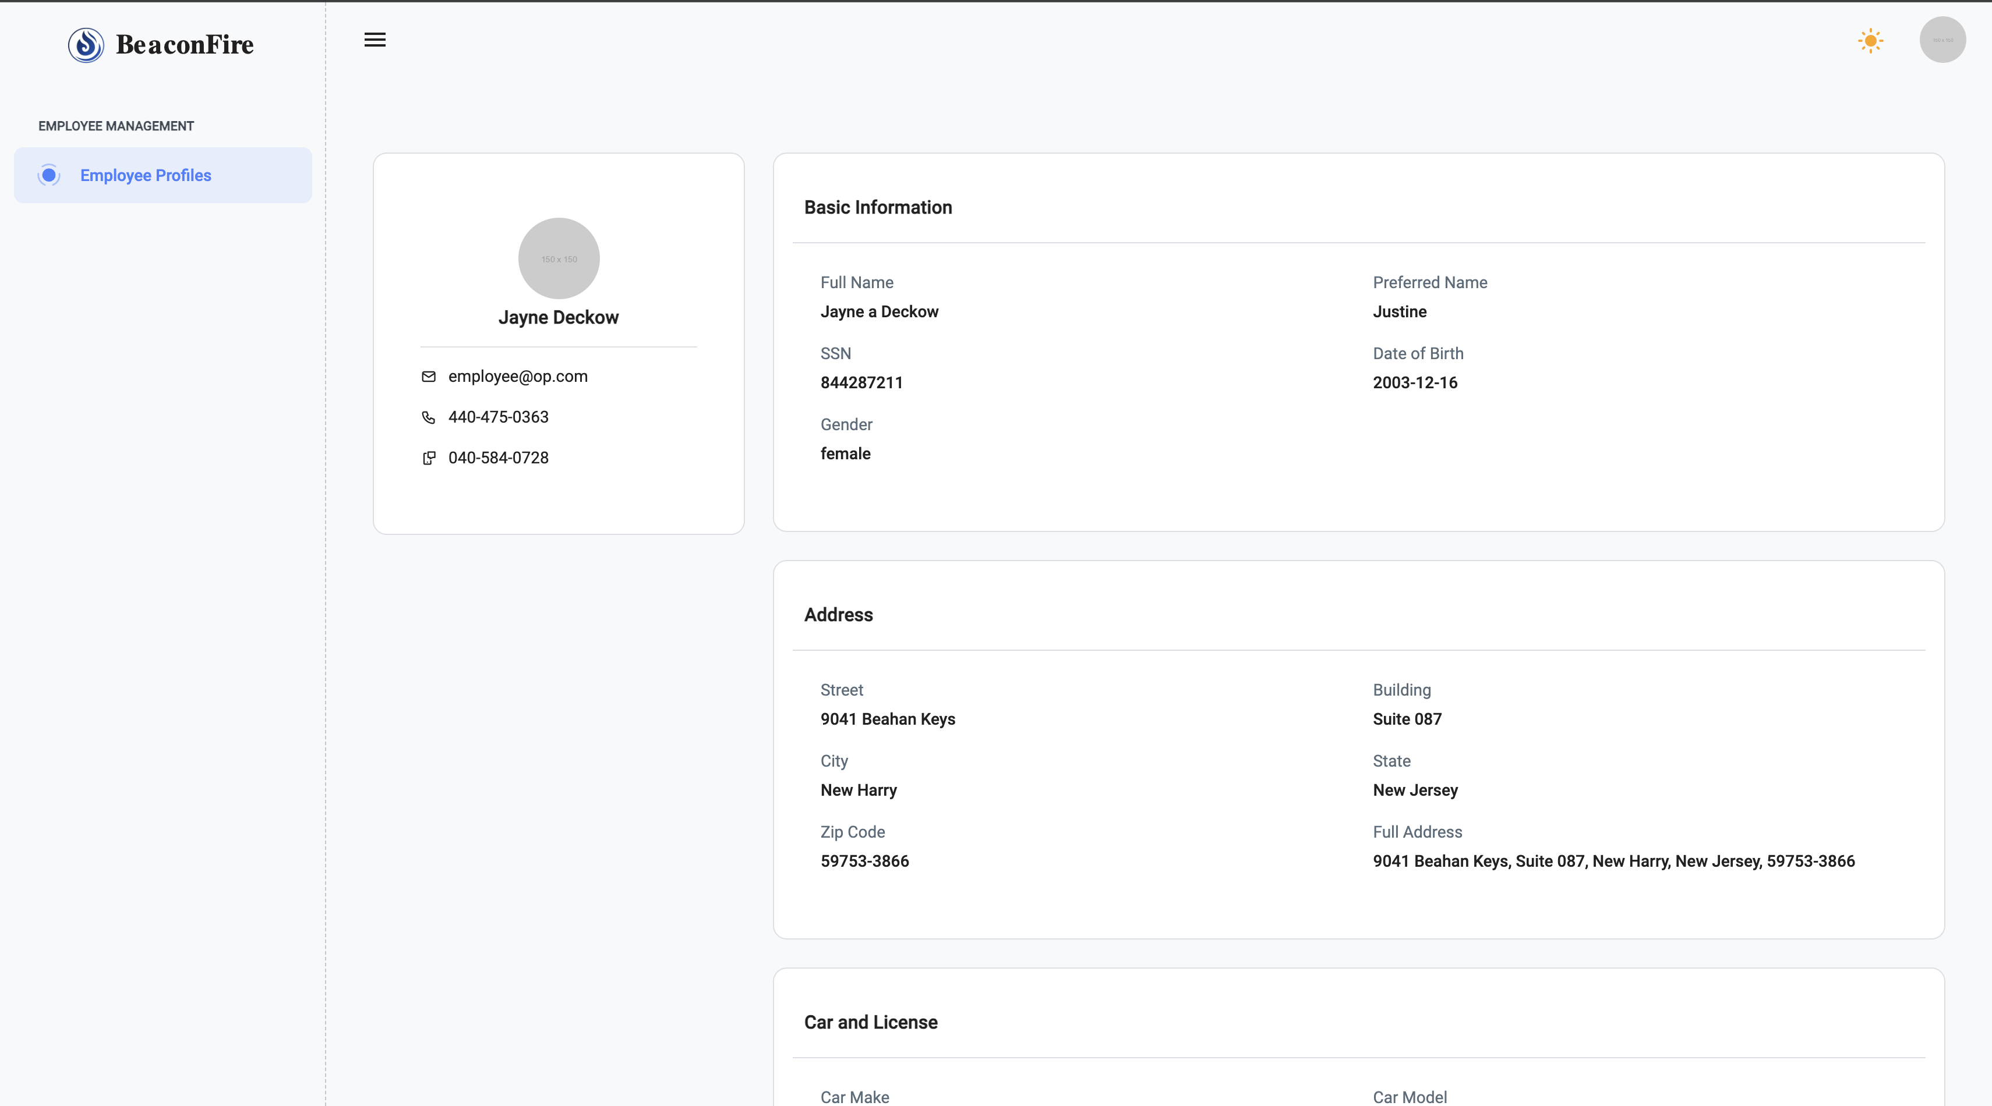Click the employee@op.com email link
The image size is (1992, 1106).
point(517,377)
